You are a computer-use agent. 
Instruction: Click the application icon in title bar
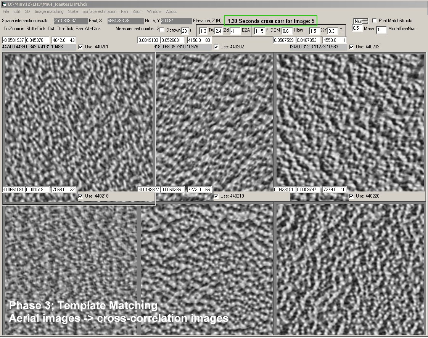[x=4, y=3]
